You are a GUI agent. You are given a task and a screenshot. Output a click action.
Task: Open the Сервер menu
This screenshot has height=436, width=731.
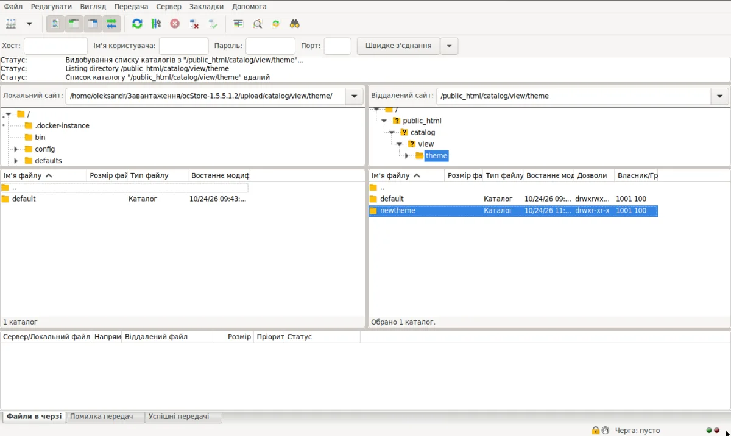click(x=169, y=6)
